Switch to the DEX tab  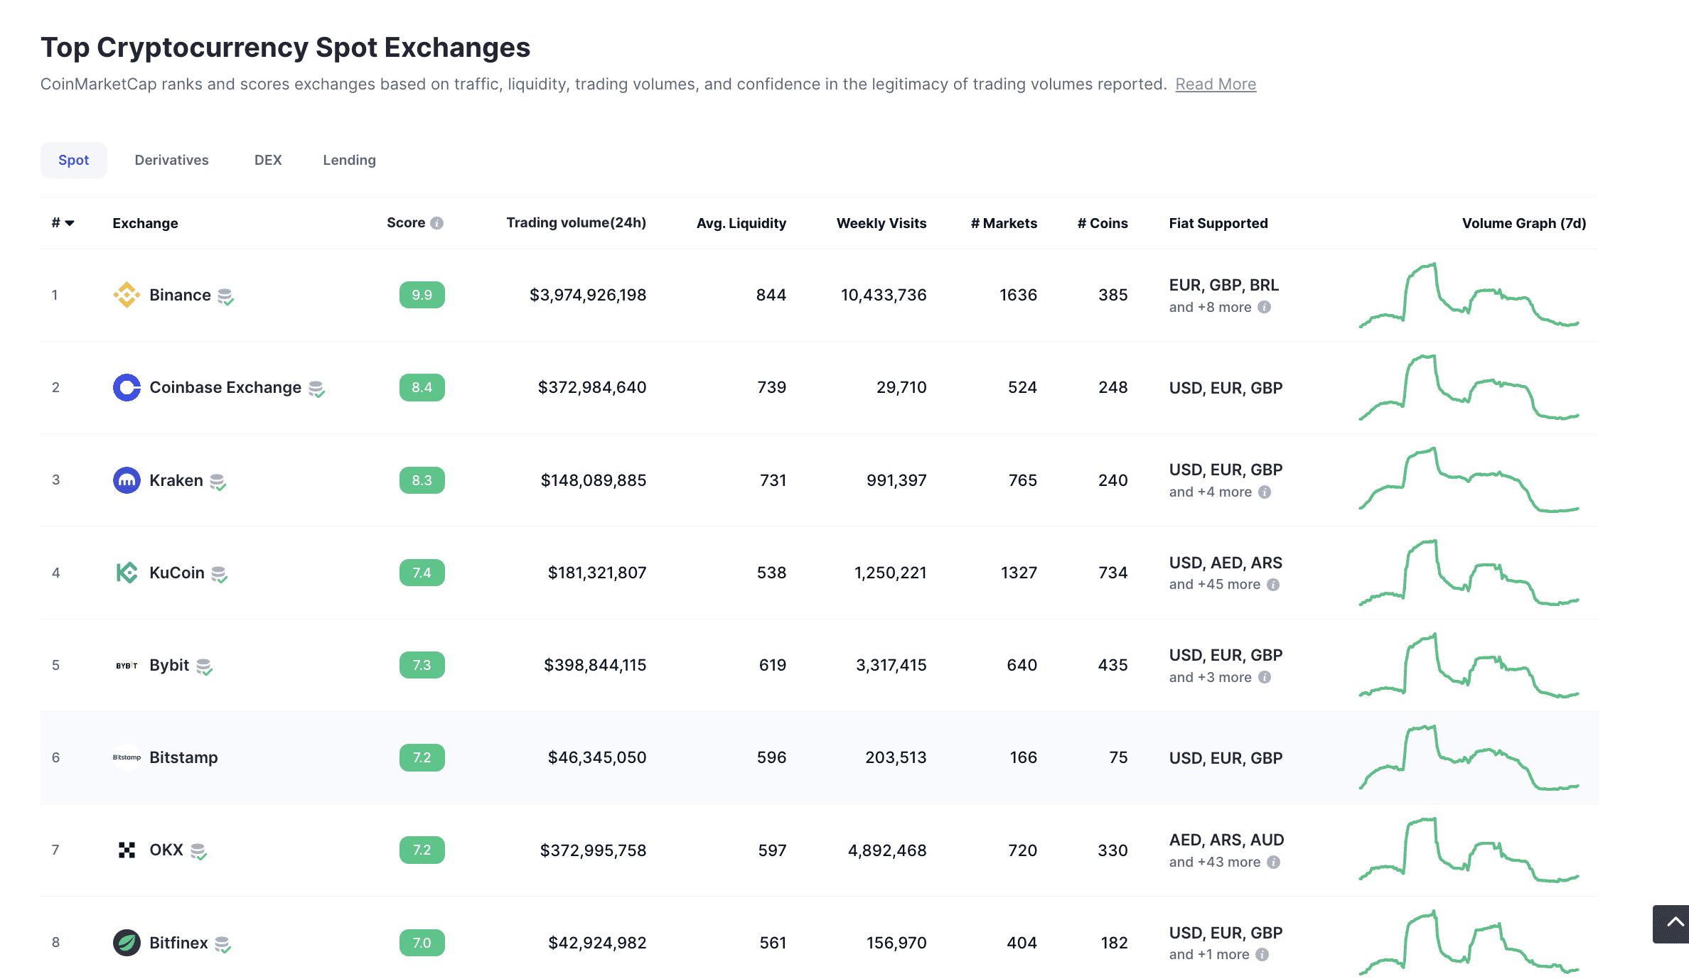click(268, 160)
